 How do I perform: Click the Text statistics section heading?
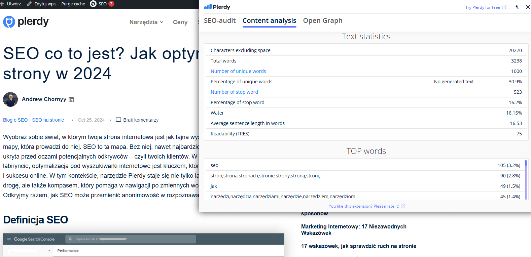tap(366, 37)
